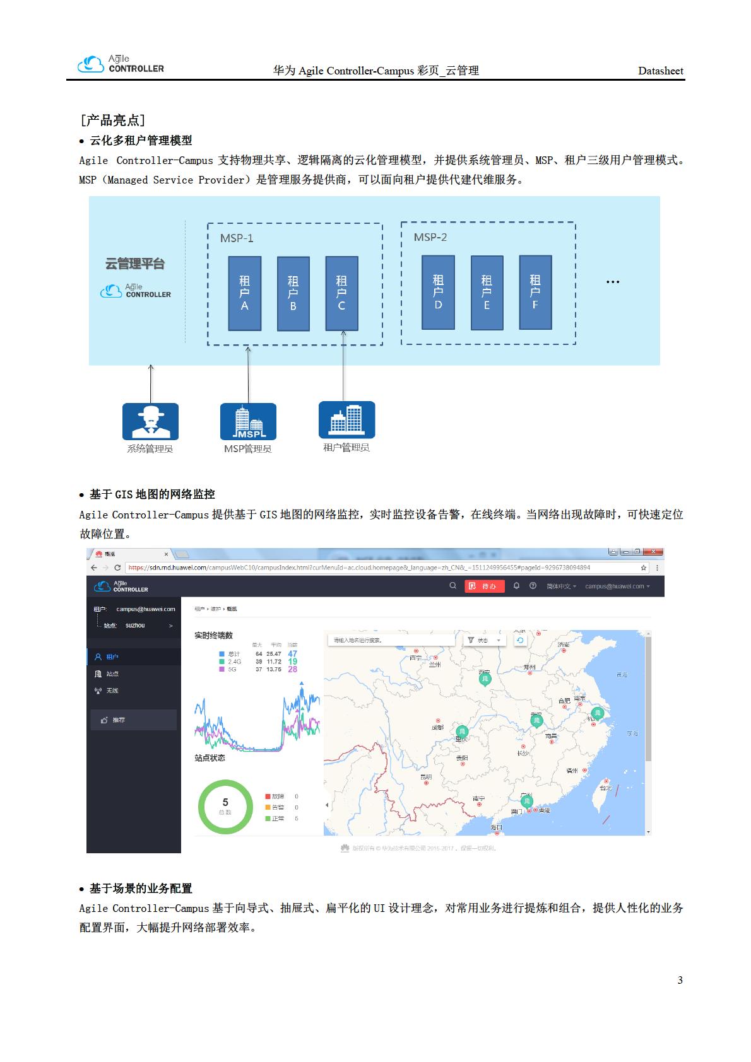Select the site marker near 重庆
The width and height of the screenshot is (751, 1062).
pos(462,733)
